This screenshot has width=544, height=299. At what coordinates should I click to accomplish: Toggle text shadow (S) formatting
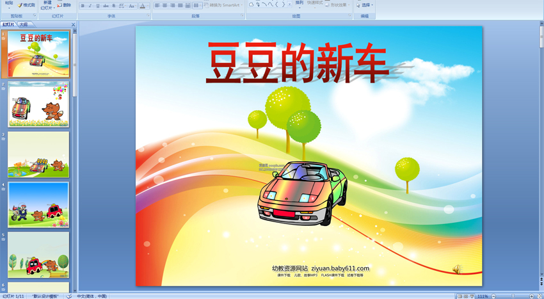coord(113,6)
